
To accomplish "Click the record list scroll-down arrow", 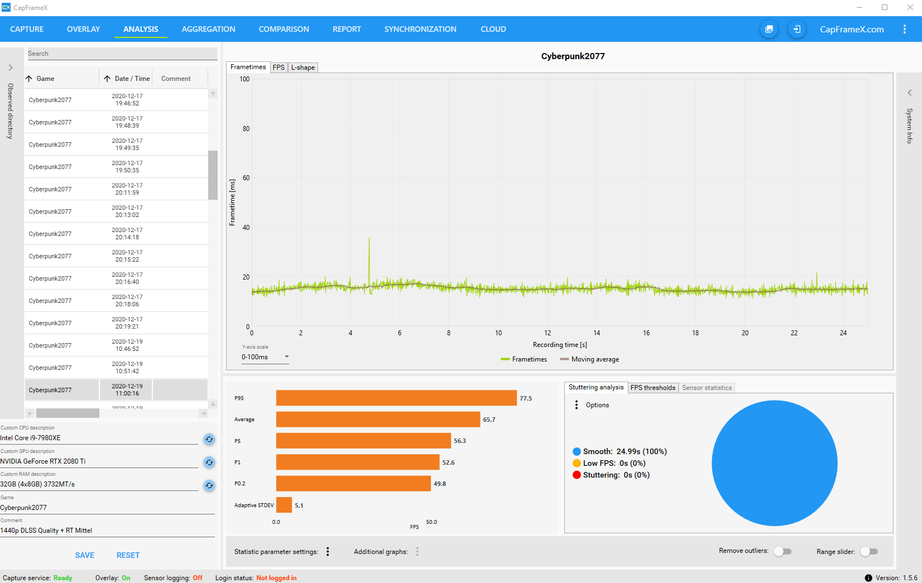I will tap(213, 404).
